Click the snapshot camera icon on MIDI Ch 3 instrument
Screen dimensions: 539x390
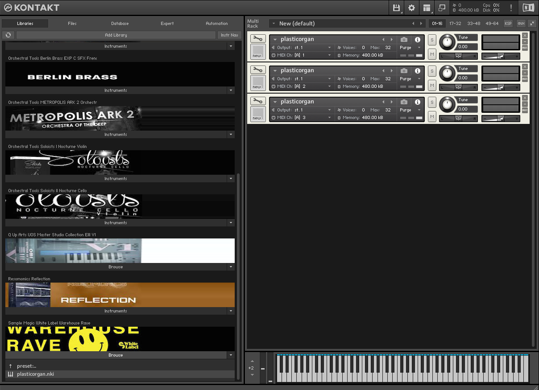[x=404, y=102]
